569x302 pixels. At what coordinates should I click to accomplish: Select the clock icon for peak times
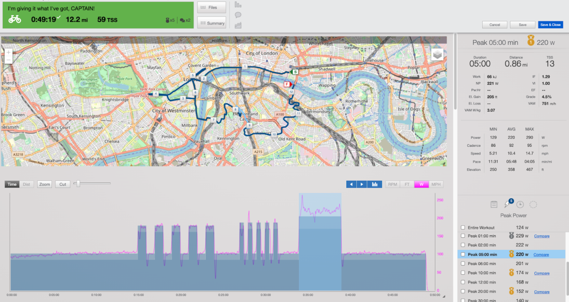pos(520,204)
